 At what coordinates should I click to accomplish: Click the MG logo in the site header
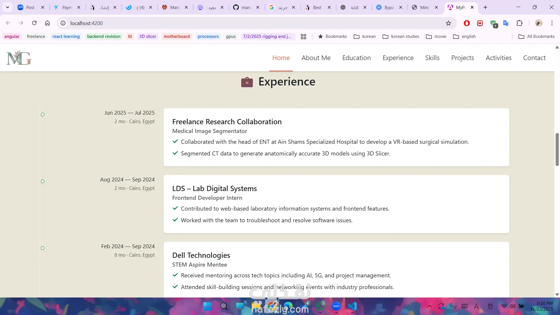click(19, 58)
